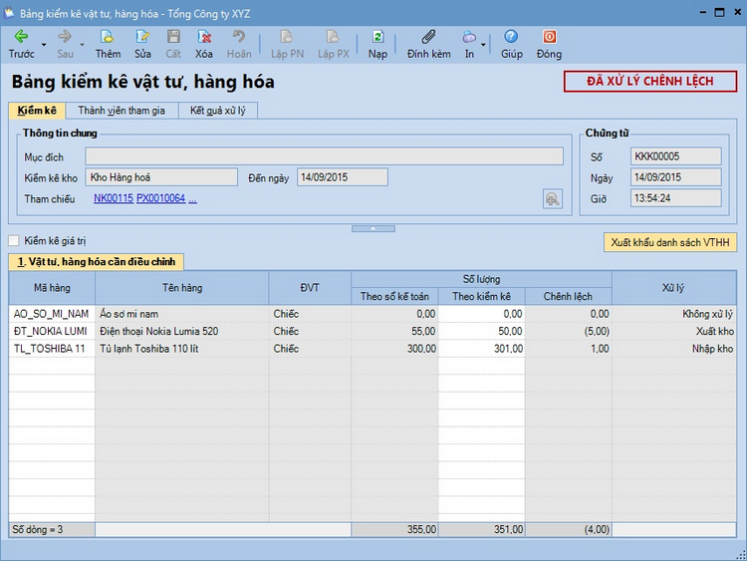Click the Thêm add document icon
747x561 pixels.
108,37
